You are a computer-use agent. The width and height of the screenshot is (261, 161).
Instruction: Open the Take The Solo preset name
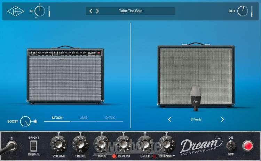[130, 11]
